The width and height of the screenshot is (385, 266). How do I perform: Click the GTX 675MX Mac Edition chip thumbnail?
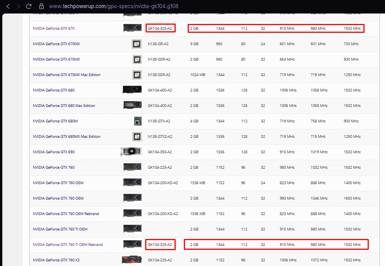(x=137, y=75)
